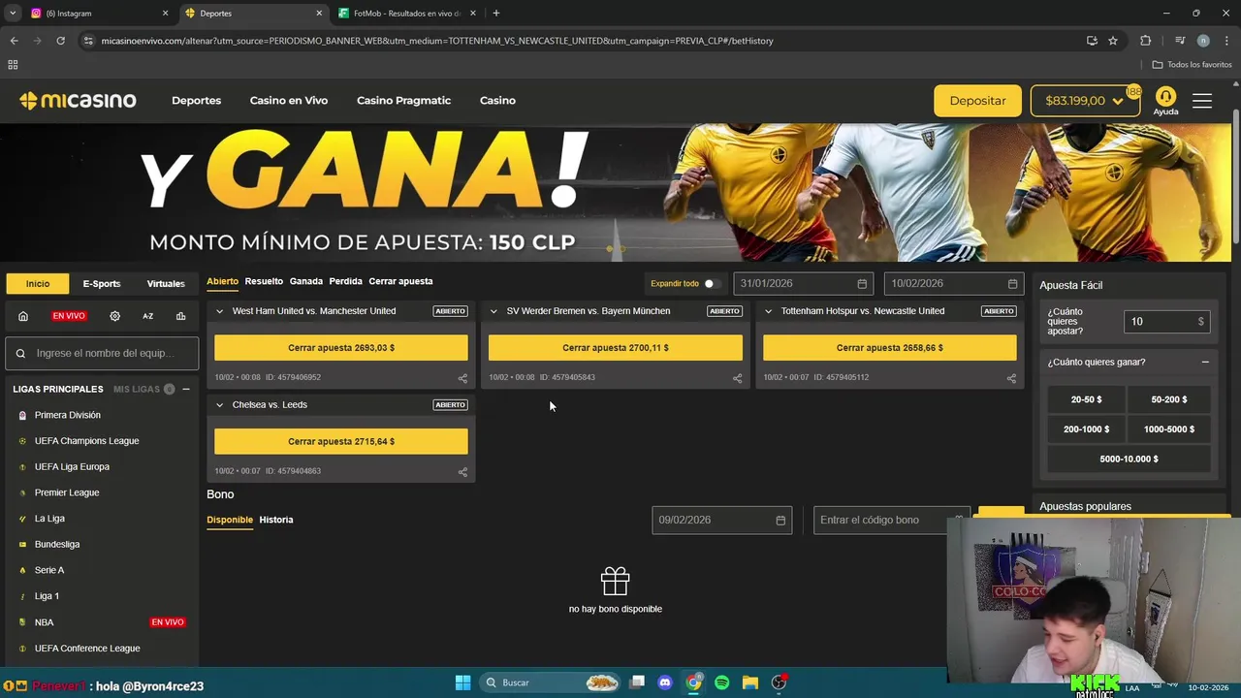Bookmark this page with the star icon

pyautogui.click(x=1113, y=41)
